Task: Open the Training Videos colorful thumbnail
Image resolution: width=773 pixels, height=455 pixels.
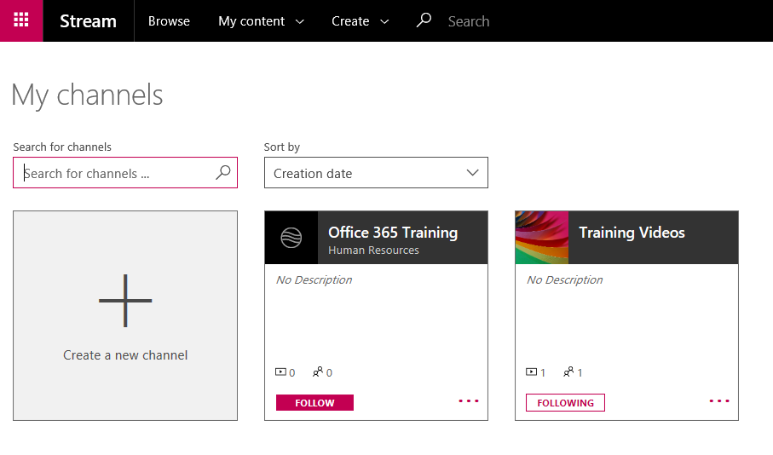Action: [541, 238]
